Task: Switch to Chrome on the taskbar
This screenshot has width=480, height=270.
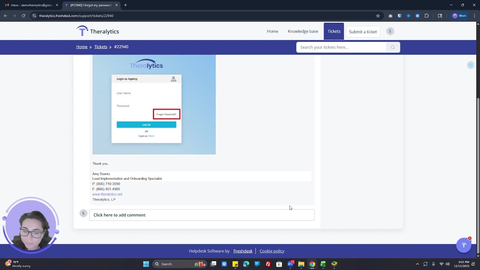Action: coord(312,264)
